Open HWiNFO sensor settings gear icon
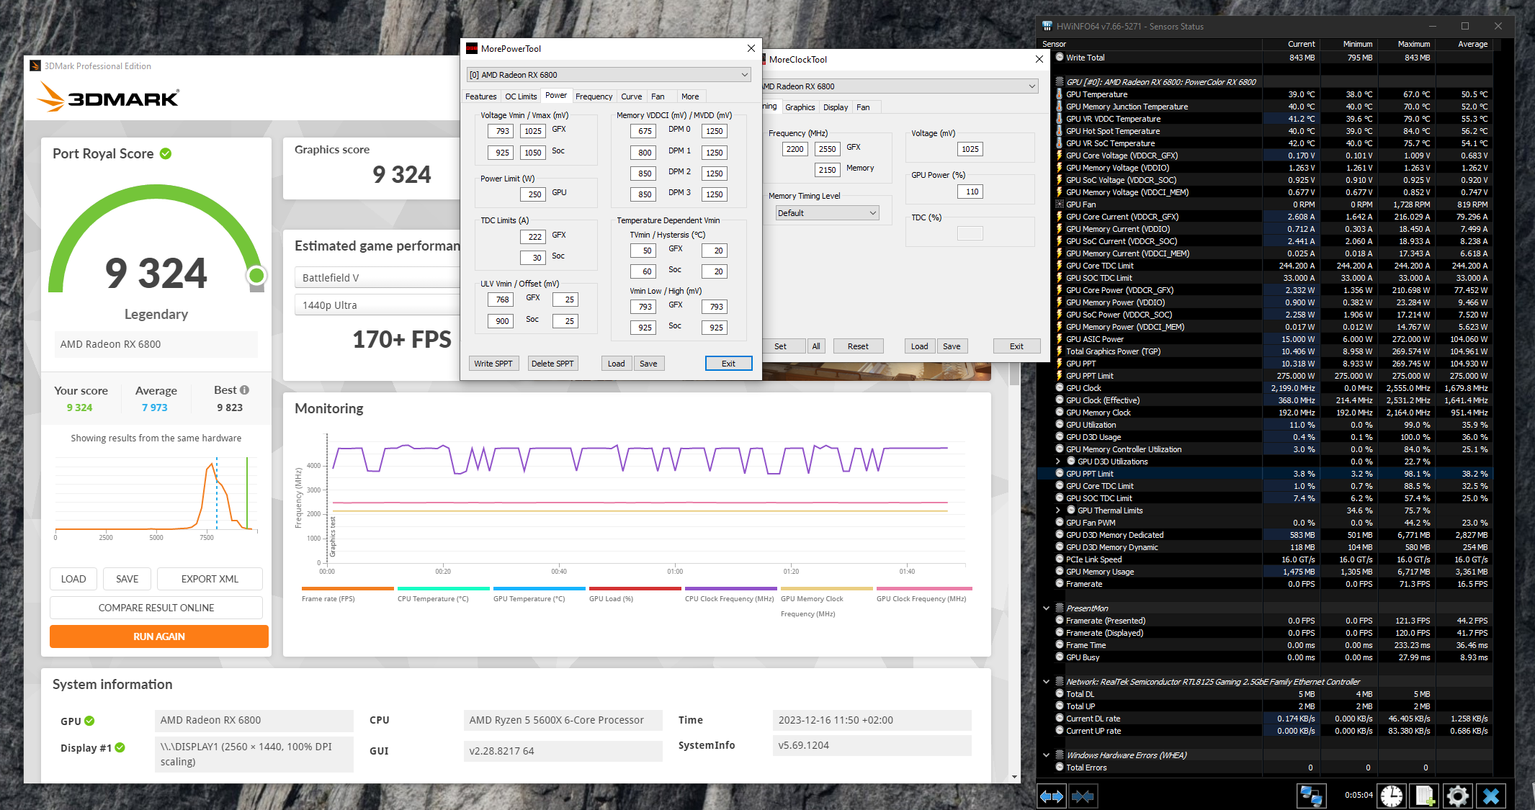This screenshot has width=1535, height=810. click(1457, 796)
